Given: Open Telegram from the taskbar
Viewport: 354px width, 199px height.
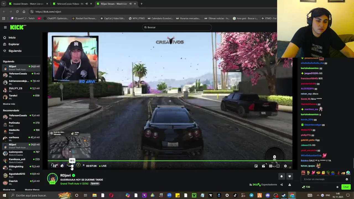Looking at the screenshot, I should (x=251, y=195).
